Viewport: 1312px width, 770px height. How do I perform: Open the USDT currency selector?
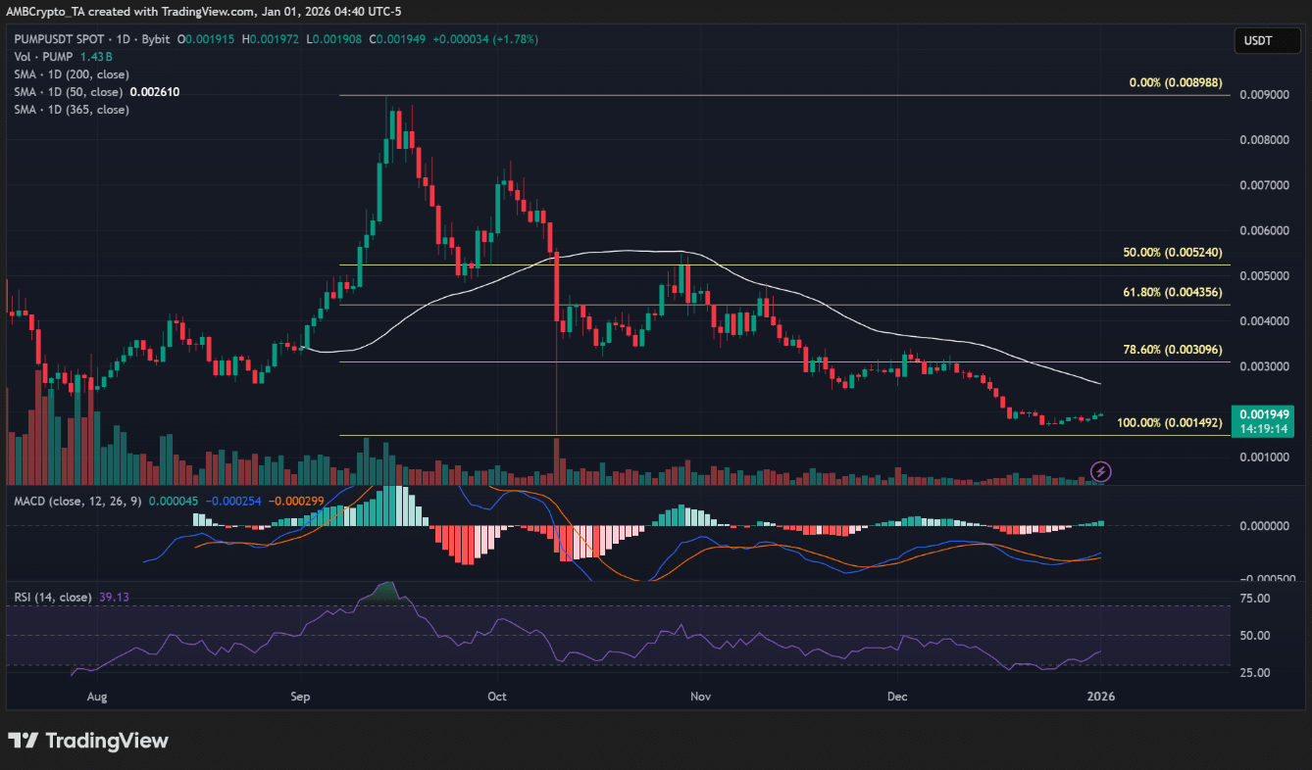pyautogui.click(x=1266, y=40)
